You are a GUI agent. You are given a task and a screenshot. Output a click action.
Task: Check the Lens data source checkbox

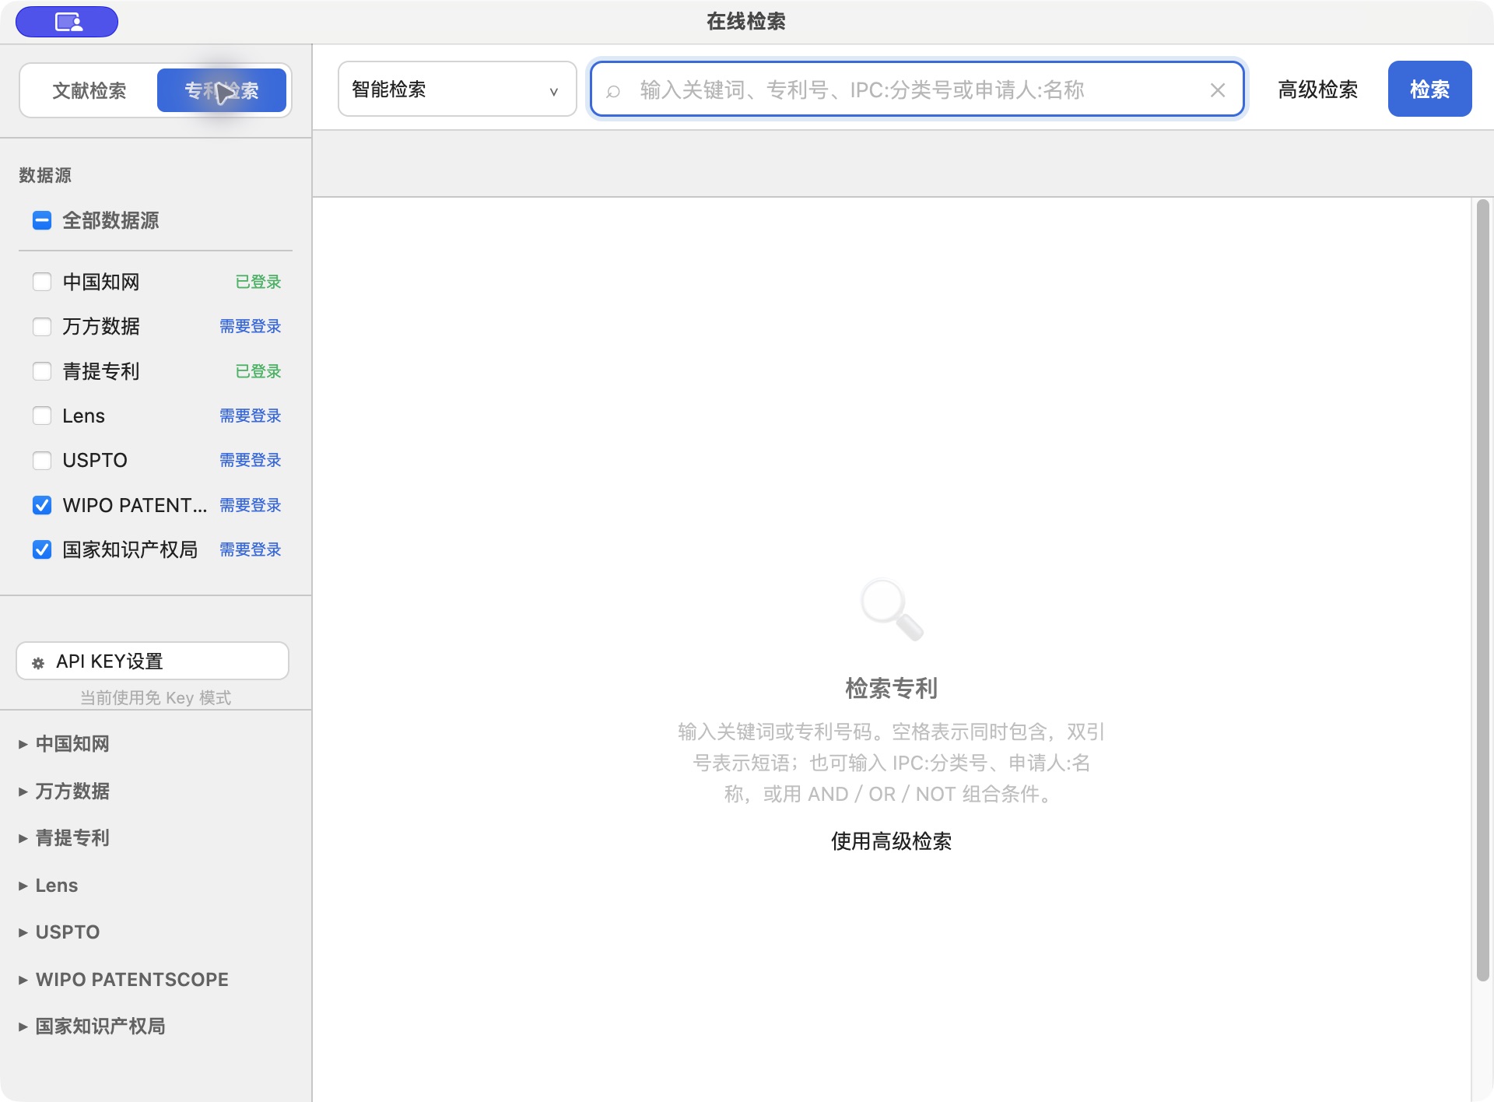42,416
